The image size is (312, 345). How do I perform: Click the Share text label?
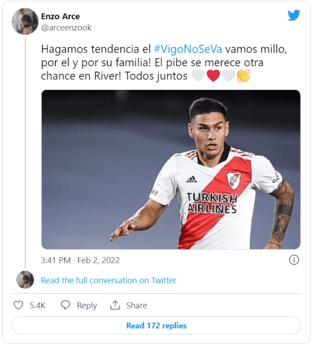[x=136, y=306]
